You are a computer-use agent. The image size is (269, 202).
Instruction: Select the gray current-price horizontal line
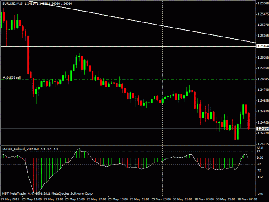pyautogui.click(x=128, y=128)
